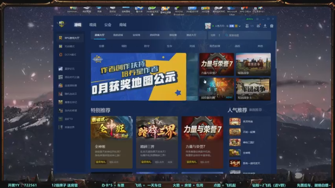
Task: Open 力量与荣誉7 large recommended card
Action: 202,142
